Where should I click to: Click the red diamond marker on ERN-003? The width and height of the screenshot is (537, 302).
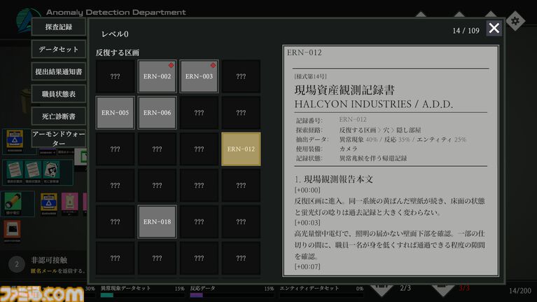[x=213, y=65]
